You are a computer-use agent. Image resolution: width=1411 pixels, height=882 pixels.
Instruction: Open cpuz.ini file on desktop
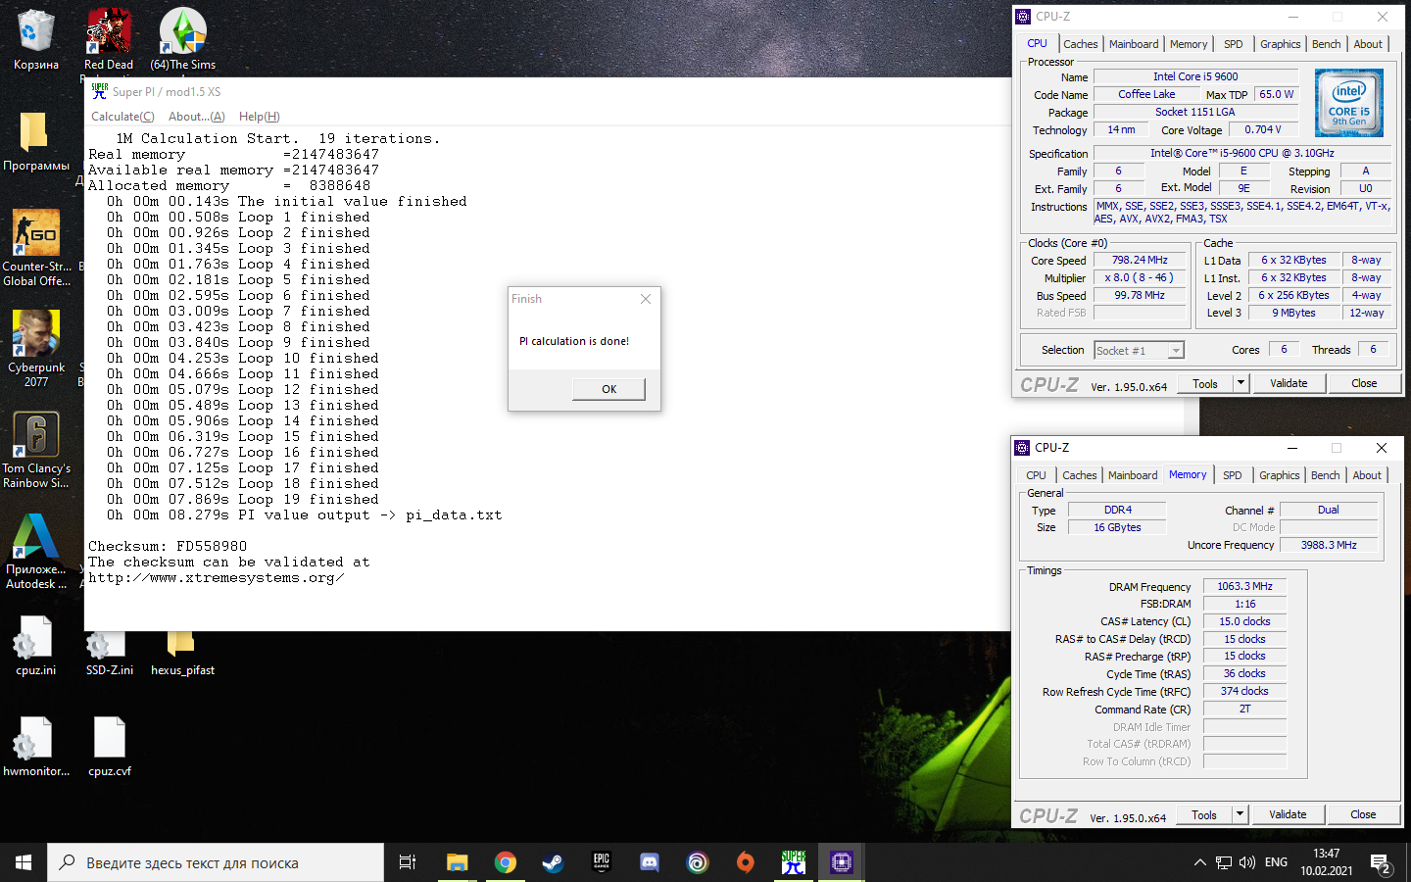(x=35, y=646)
